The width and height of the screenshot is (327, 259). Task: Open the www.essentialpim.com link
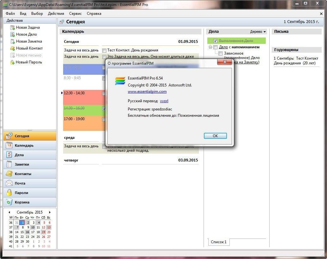point(147,91)
